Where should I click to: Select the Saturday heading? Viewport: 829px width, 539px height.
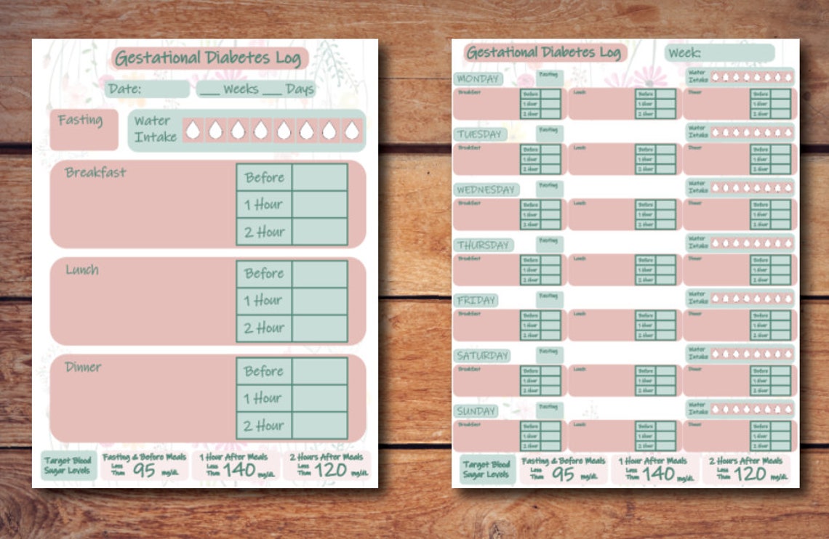483,354
